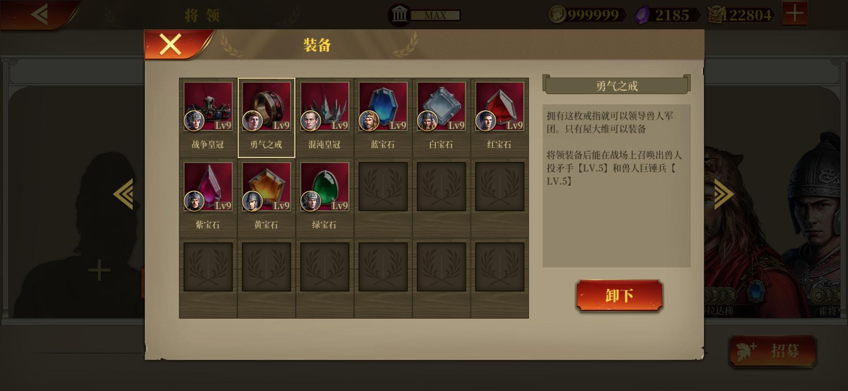Click the back arrow at top left
This screenshot has height=391, width=848.
coord(40,14)
